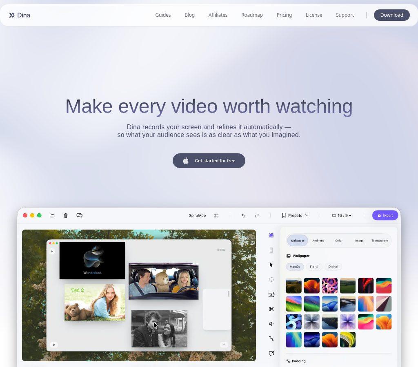Screen dimensions: 418x367
Task: Select the Wonderlust Apple image in the preview
Action: point(92,261)
